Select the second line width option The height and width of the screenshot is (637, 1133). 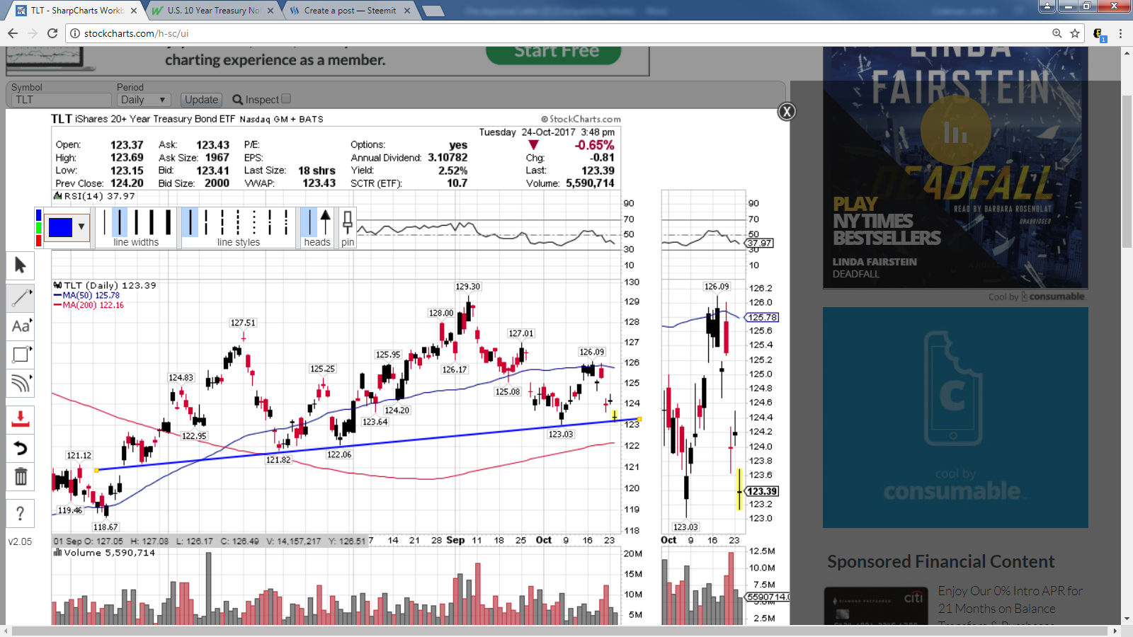[120, 222]
